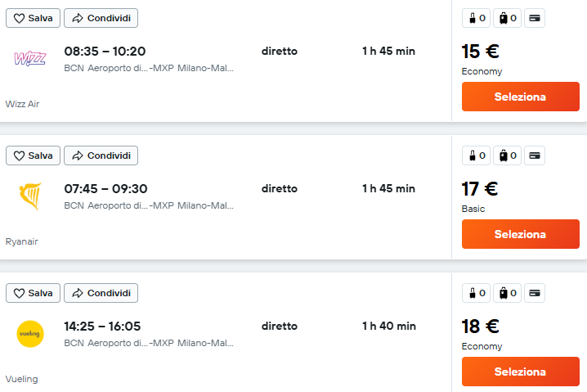The height and width of the screenshot is (392, 587).
Task: Save the Vueling flight to favorites
Action: tap(33, 293)
